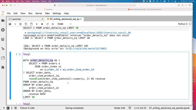
Task: Copy the selected cell
Action: tap(26, 24)
